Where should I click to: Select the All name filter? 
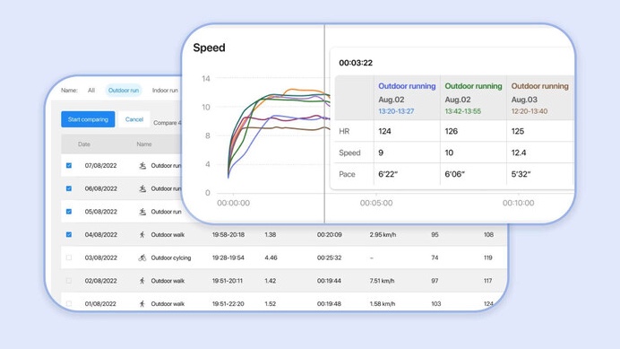pyautogui.click(x=91, y=91)
